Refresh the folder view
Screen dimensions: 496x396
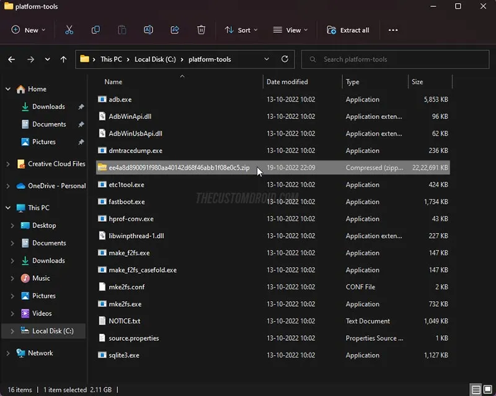coord(285,59)
